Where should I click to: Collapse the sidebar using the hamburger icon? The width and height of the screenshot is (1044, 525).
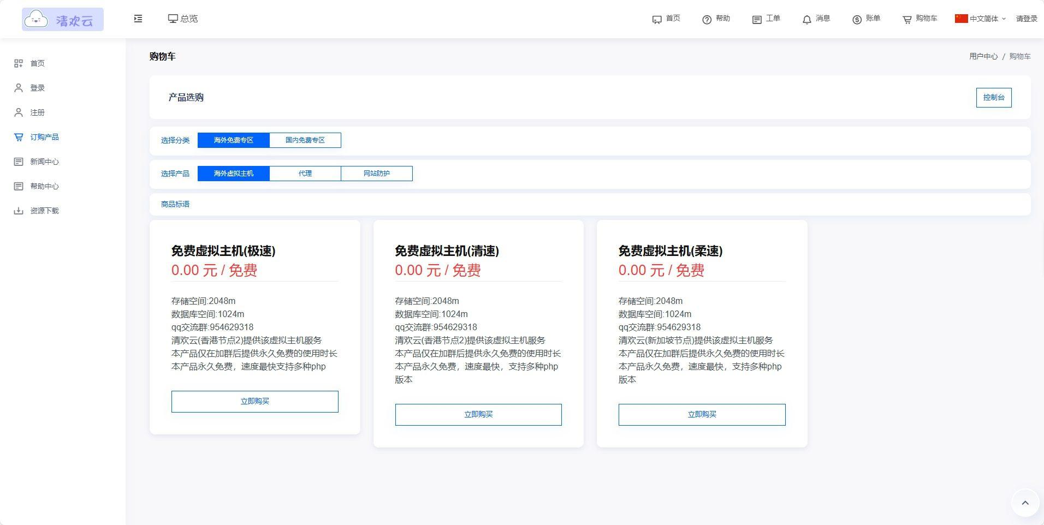point(138,18)
